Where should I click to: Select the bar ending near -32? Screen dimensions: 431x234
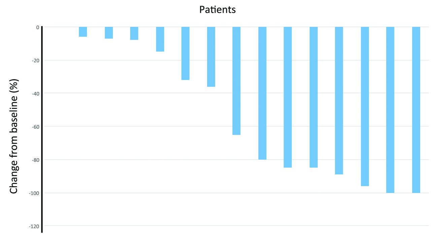click(x=186, y=53)
